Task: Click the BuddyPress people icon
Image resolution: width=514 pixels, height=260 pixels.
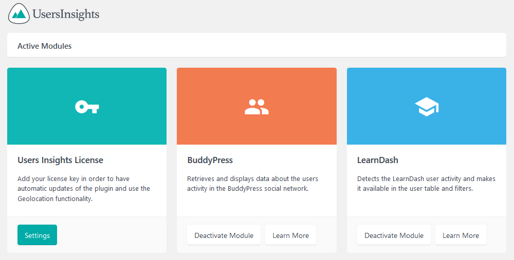Action: tap(256, 107)
